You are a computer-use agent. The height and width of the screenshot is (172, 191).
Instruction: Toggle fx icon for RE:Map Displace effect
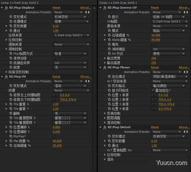pyautogui.click(x=6, y=8)
